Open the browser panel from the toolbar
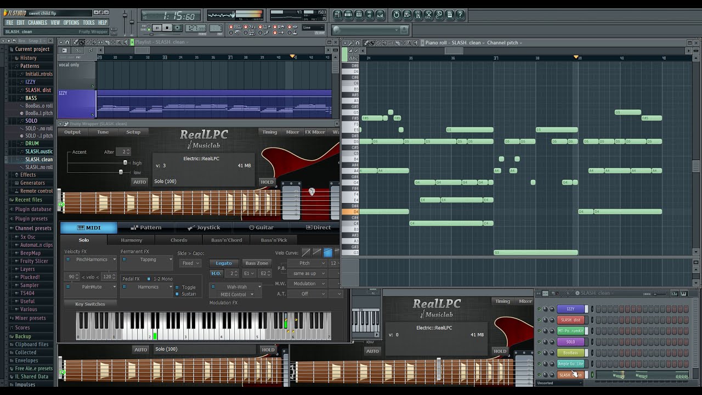702x395 pixels. [369, 15]
